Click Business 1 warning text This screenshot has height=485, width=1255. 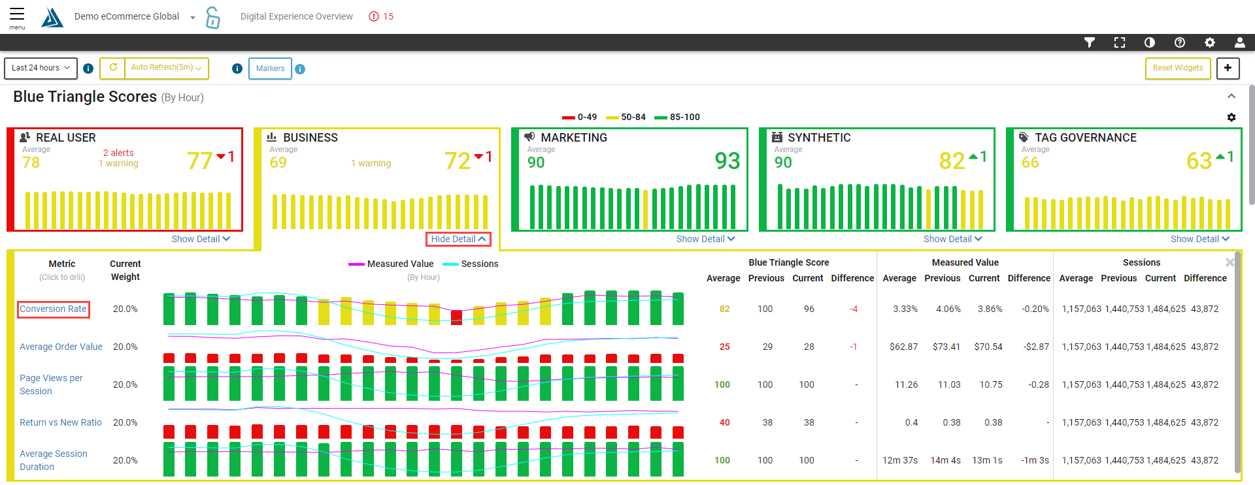[x=371, y=163]
